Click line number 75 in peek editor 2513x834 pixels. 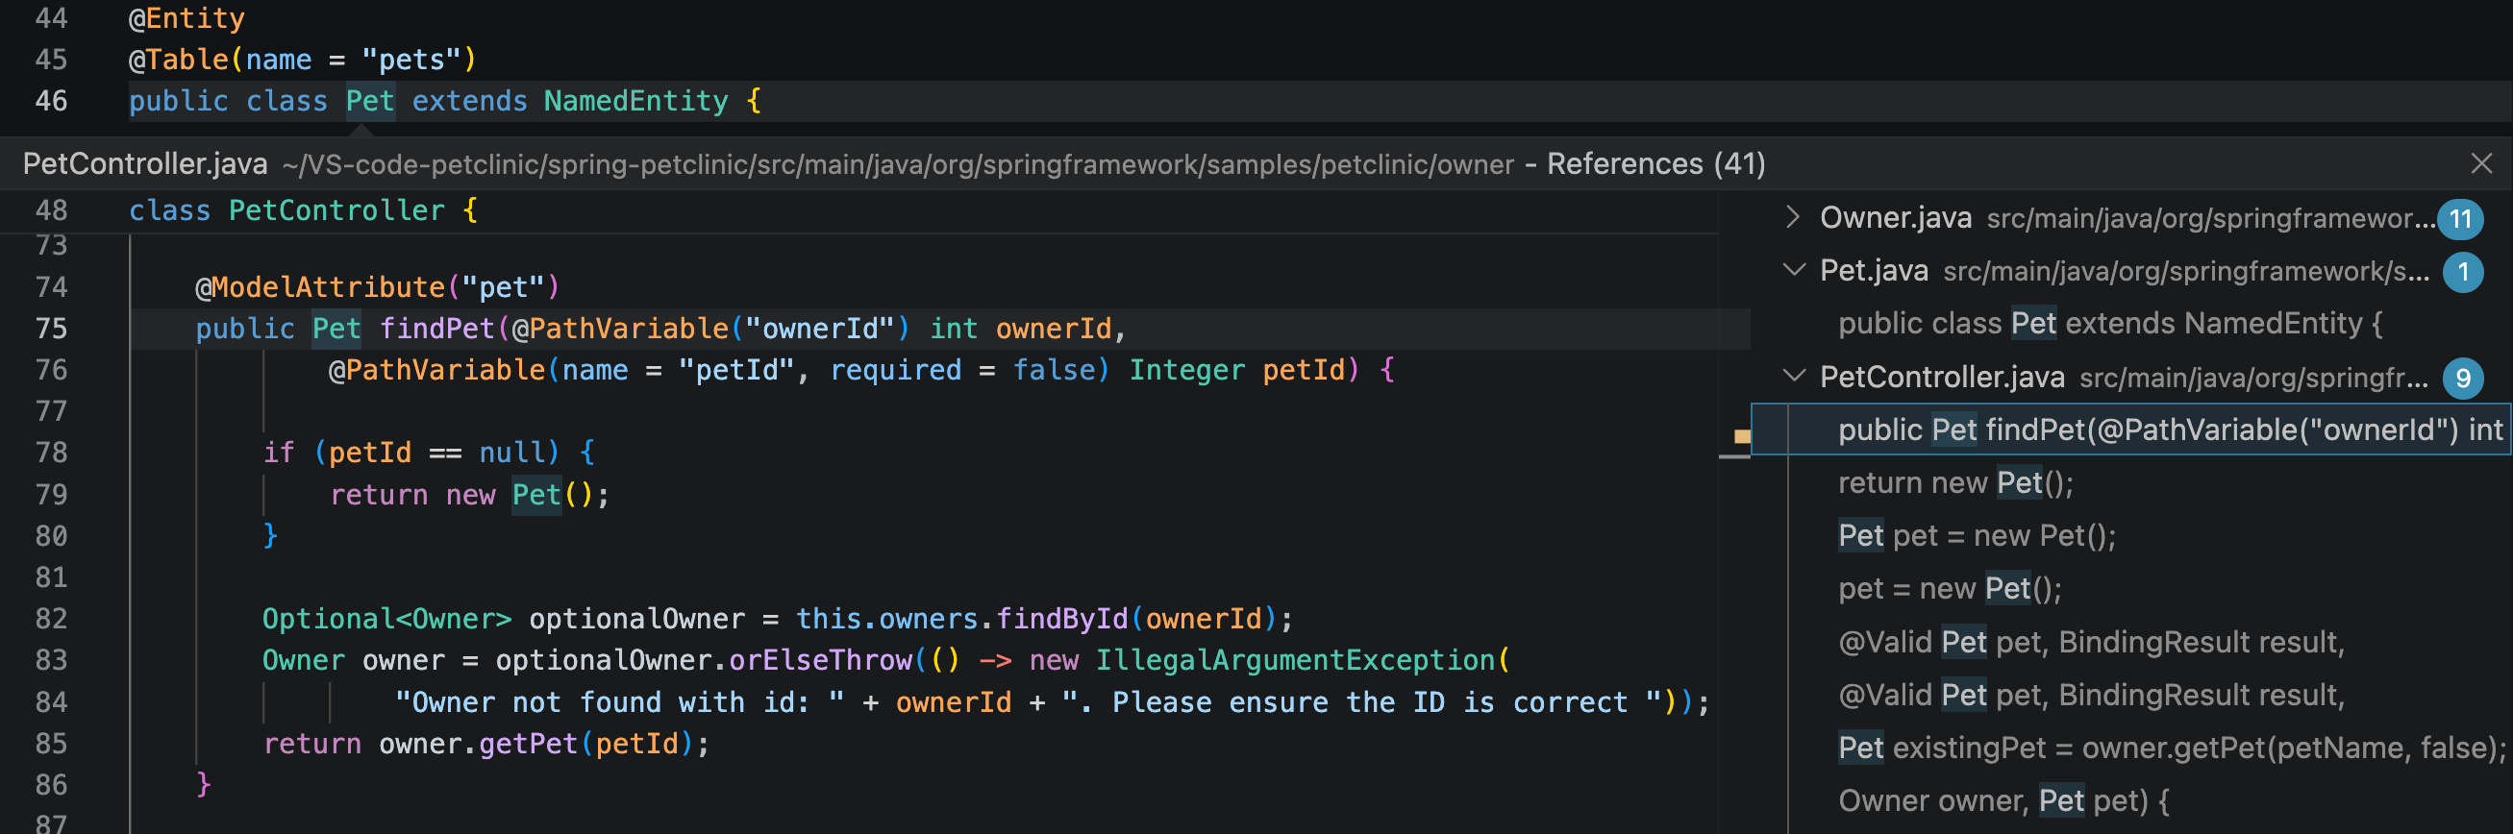coord(52,329)
